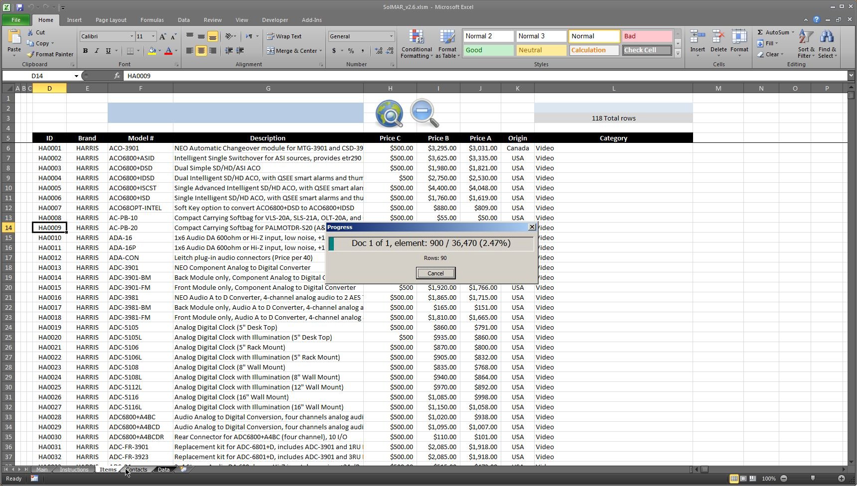The image size is (857, 486).
Task: Apply the red font color
Action: coord(168,51)
